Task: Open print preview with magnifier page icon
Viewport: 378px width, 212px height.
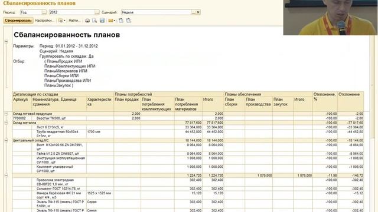Action: coord(94,21)
